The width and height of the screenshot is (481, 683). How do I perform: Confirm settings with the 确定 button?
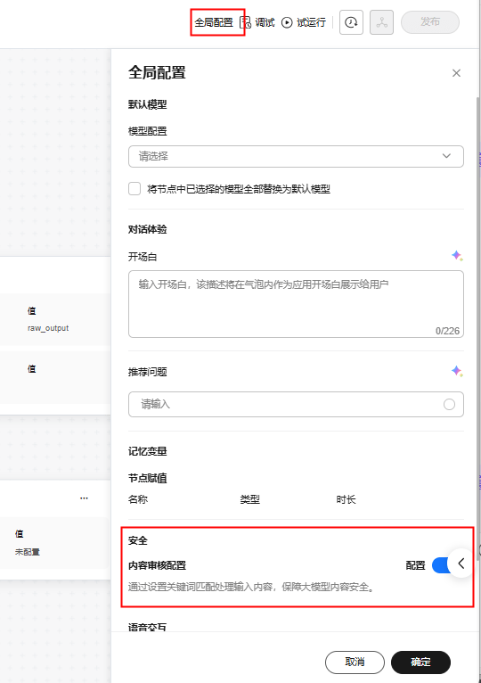420,662
